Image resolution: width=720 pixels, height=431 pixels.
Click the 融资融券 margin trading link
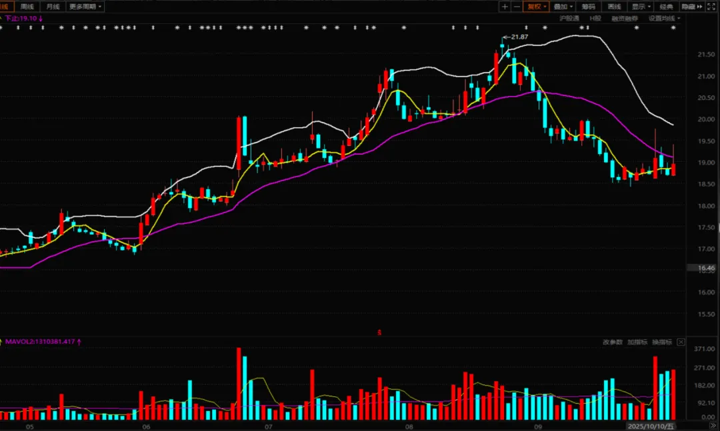pyautogui.click(x=625, y=19)
